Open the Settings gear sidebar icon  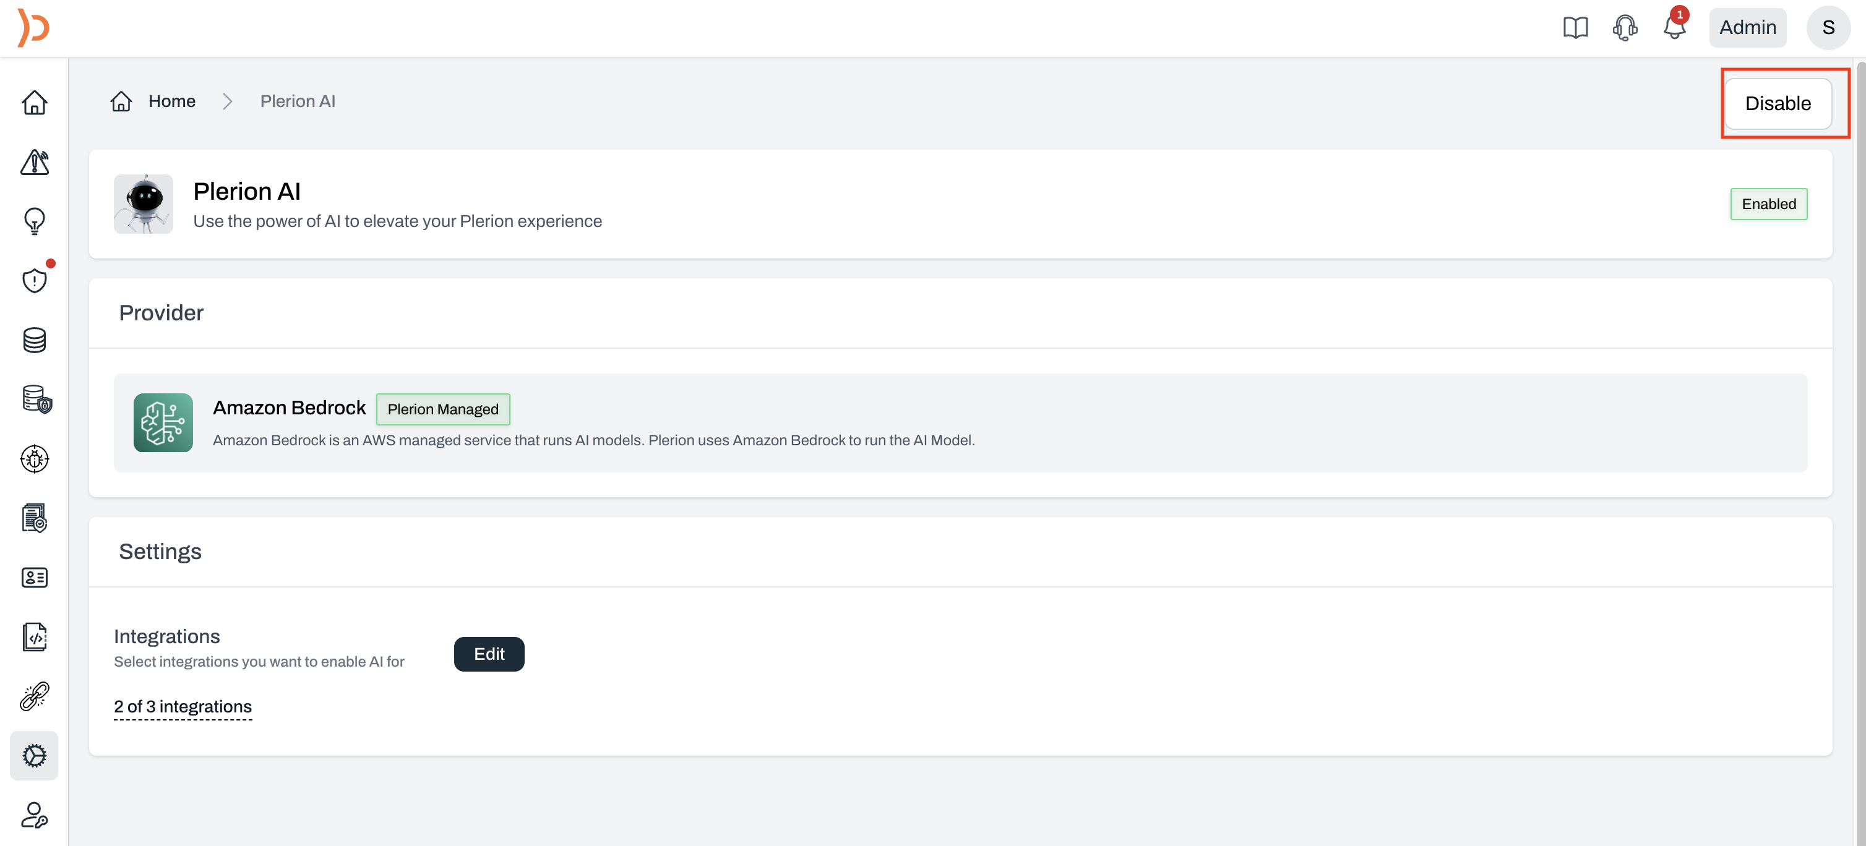34,756
